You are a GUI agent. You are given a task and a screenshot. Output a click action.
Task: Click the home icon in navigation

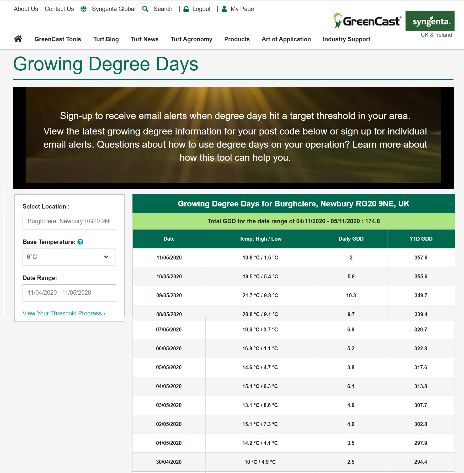click(18, 39)
